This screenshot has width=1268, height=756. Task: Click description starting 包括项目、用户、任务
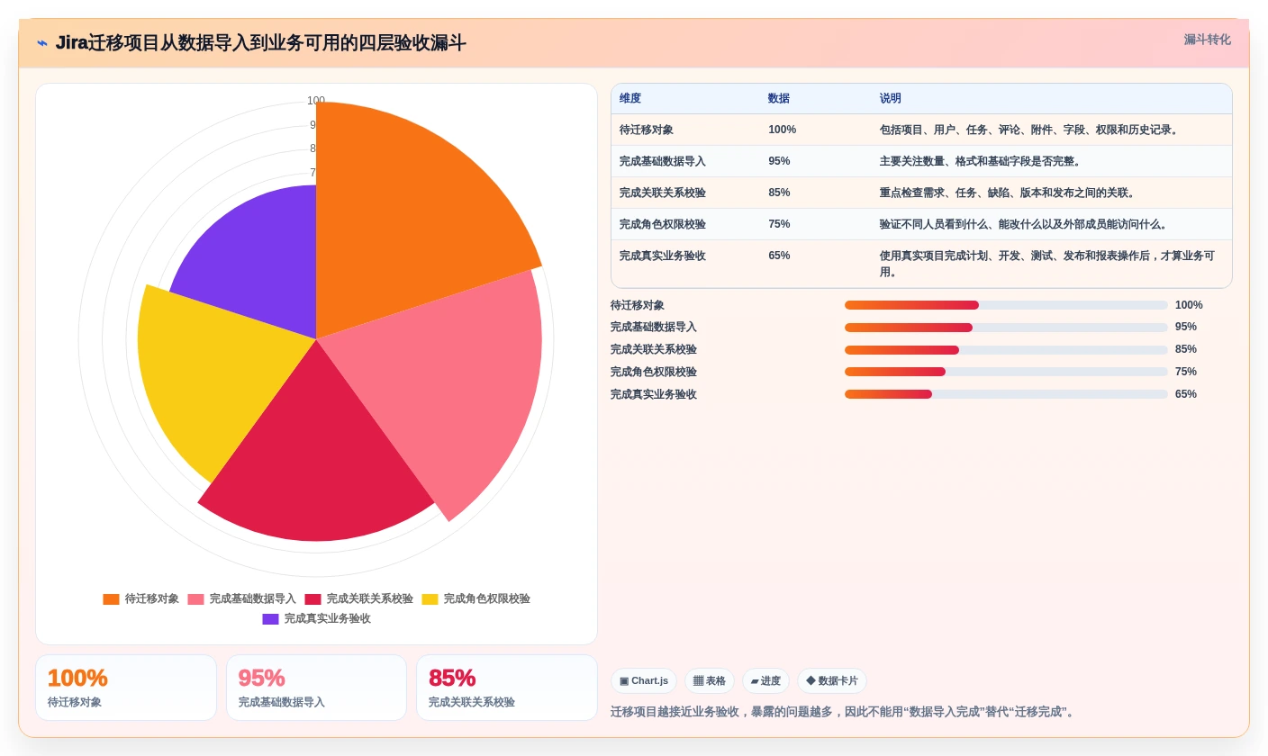(x=1030, y=130)
